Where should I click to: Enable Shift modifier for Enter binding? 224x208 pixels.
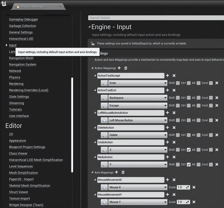(178, 83)
